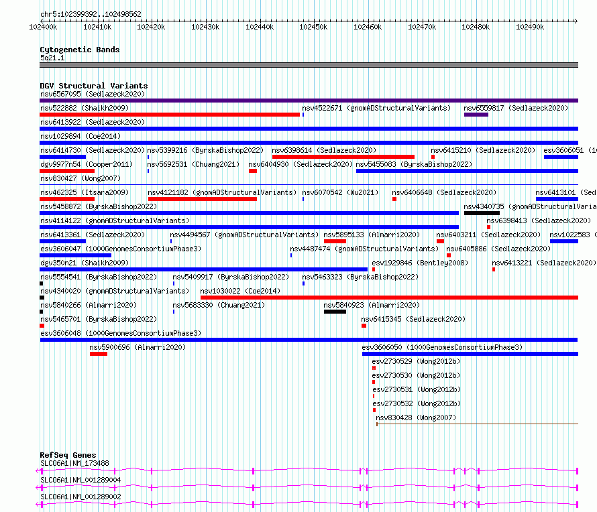Select nsv462325 (Itsara2009) label
The height and width of the screenshot is (512, 597).
(x=85, y=192)
